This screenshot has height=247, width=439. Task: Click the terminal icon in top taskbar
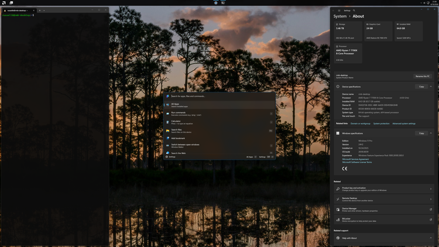223,3
